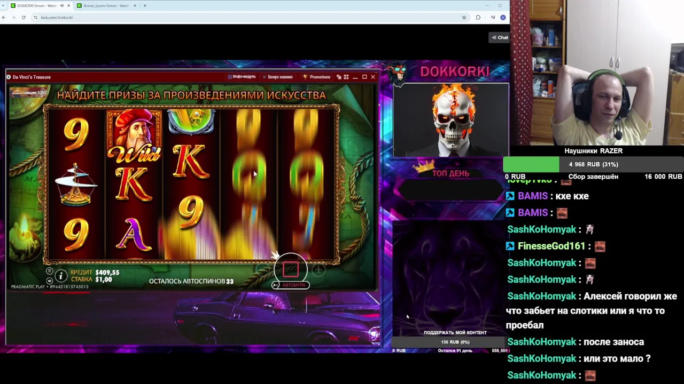Click FinesseGod161's subscriber badge icon
The image size is (684, 384).
pos(510,246)
